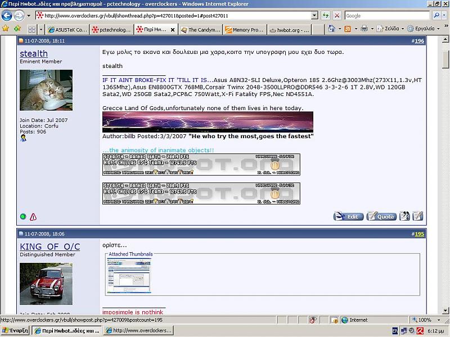Click the Edit button on stealth's post
450x337 pixels.
[348, 216]
